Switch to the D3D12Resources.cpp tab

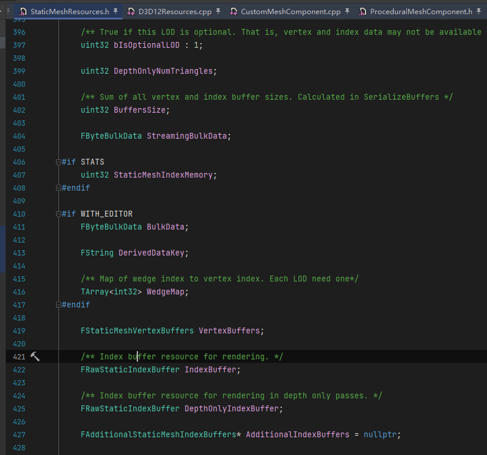tap(170, 12)
